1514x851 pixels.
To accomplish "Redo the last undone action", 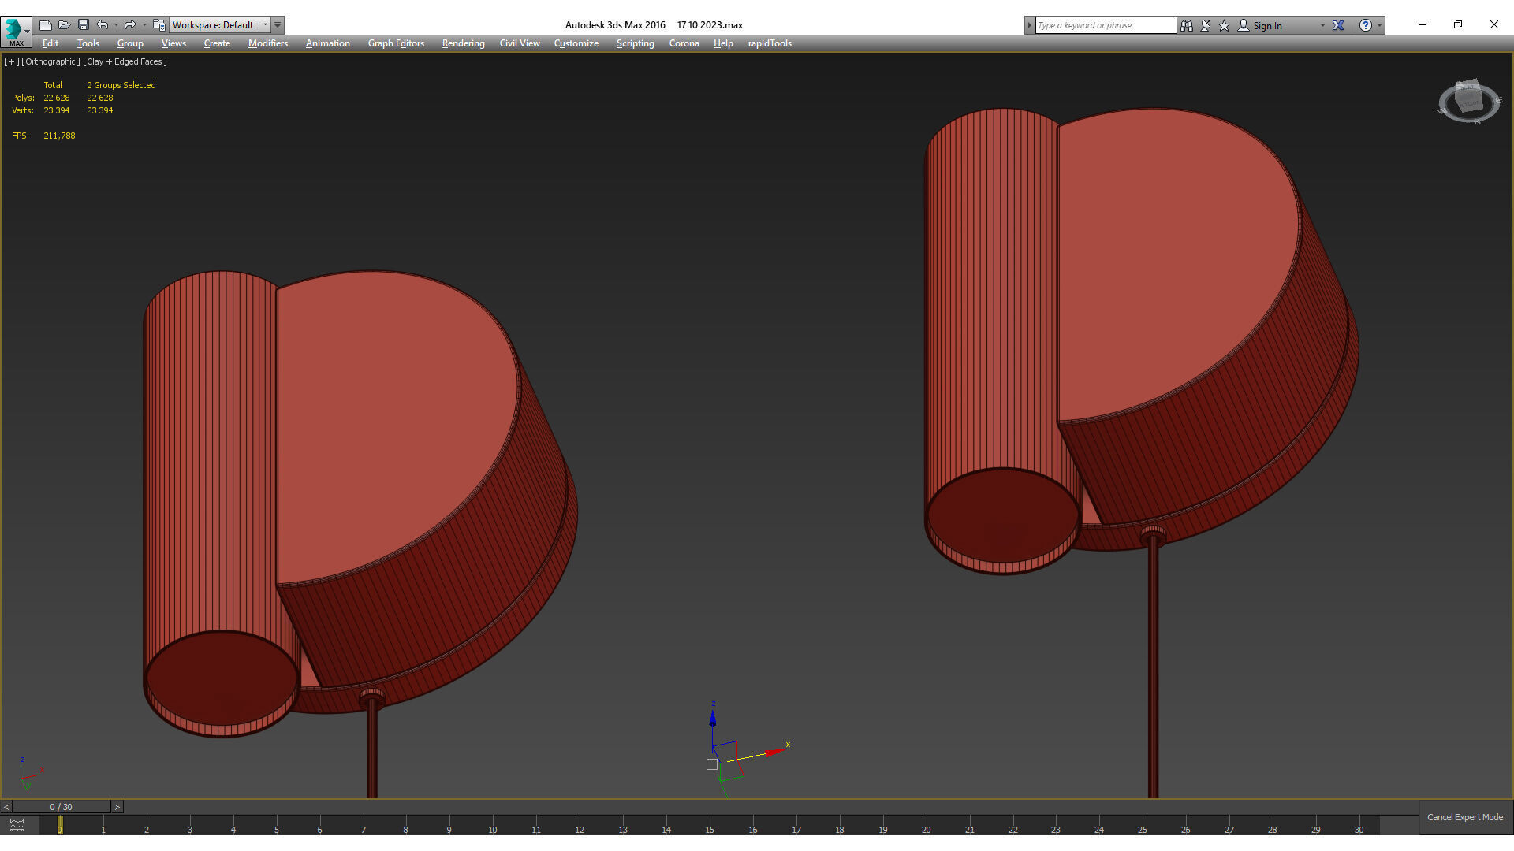I will tap(130, 25).
